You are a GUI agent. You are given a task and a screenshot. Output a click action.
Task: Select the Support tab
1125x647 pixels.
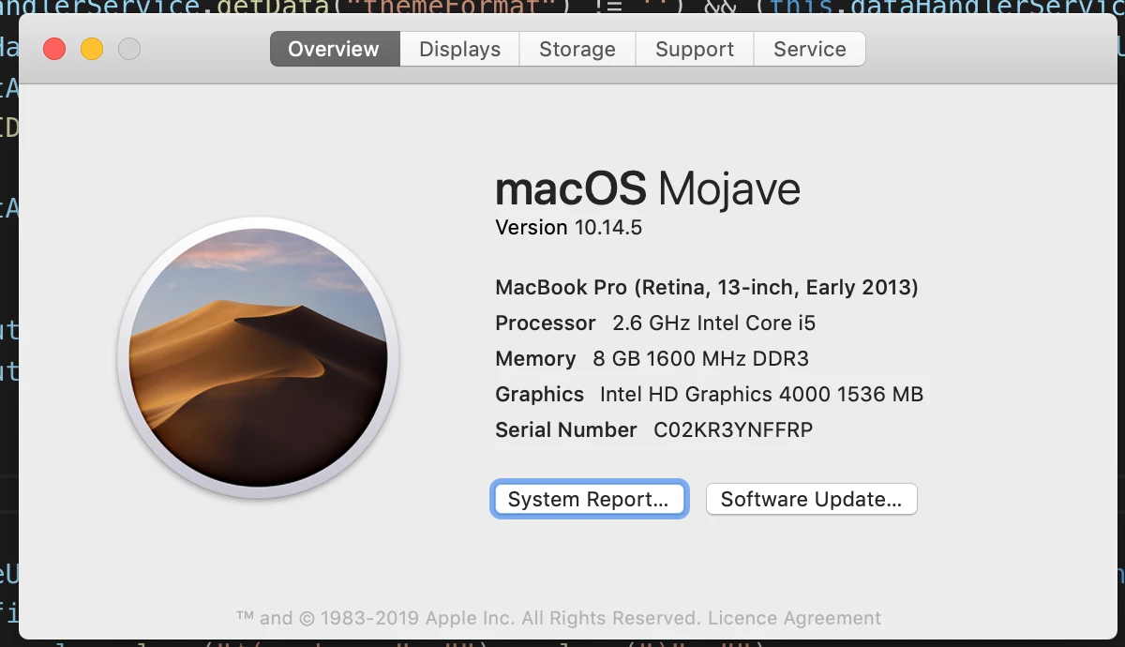point(695,49)
